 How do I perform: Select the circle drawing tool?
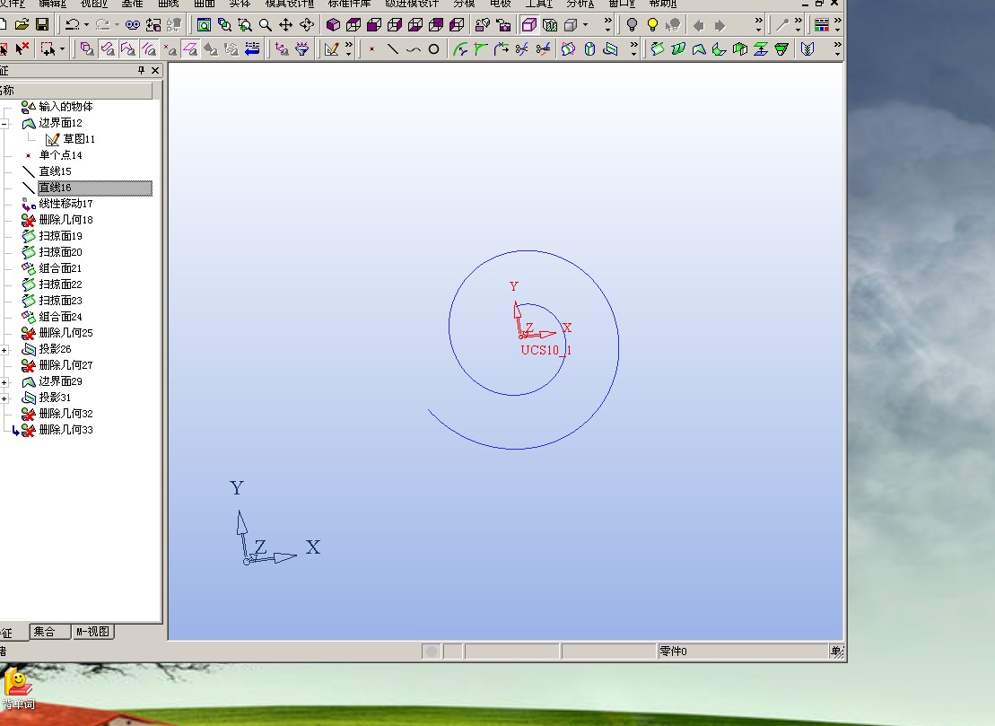(x=433, y=48)
